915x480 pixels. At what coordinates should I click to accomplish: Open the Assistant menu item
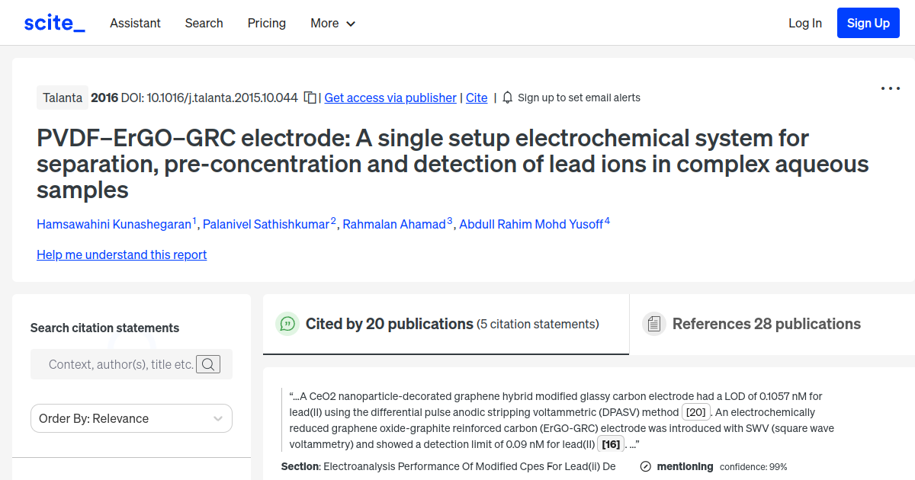tap(135, 24)
